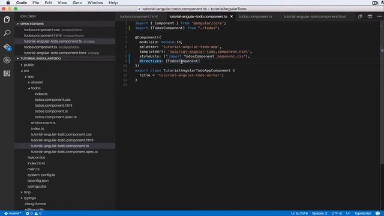
Task: Open the File menu
Action: point(36,2)
